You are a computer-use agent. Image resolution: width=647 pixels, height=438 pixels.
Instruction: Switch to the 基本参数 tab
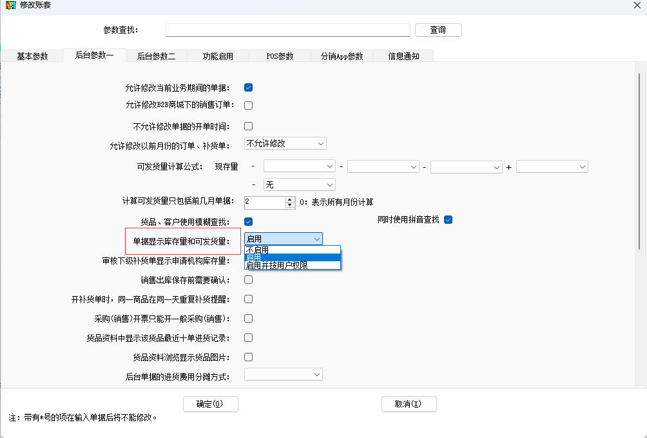pyautogui.click(x=32, y=56)
